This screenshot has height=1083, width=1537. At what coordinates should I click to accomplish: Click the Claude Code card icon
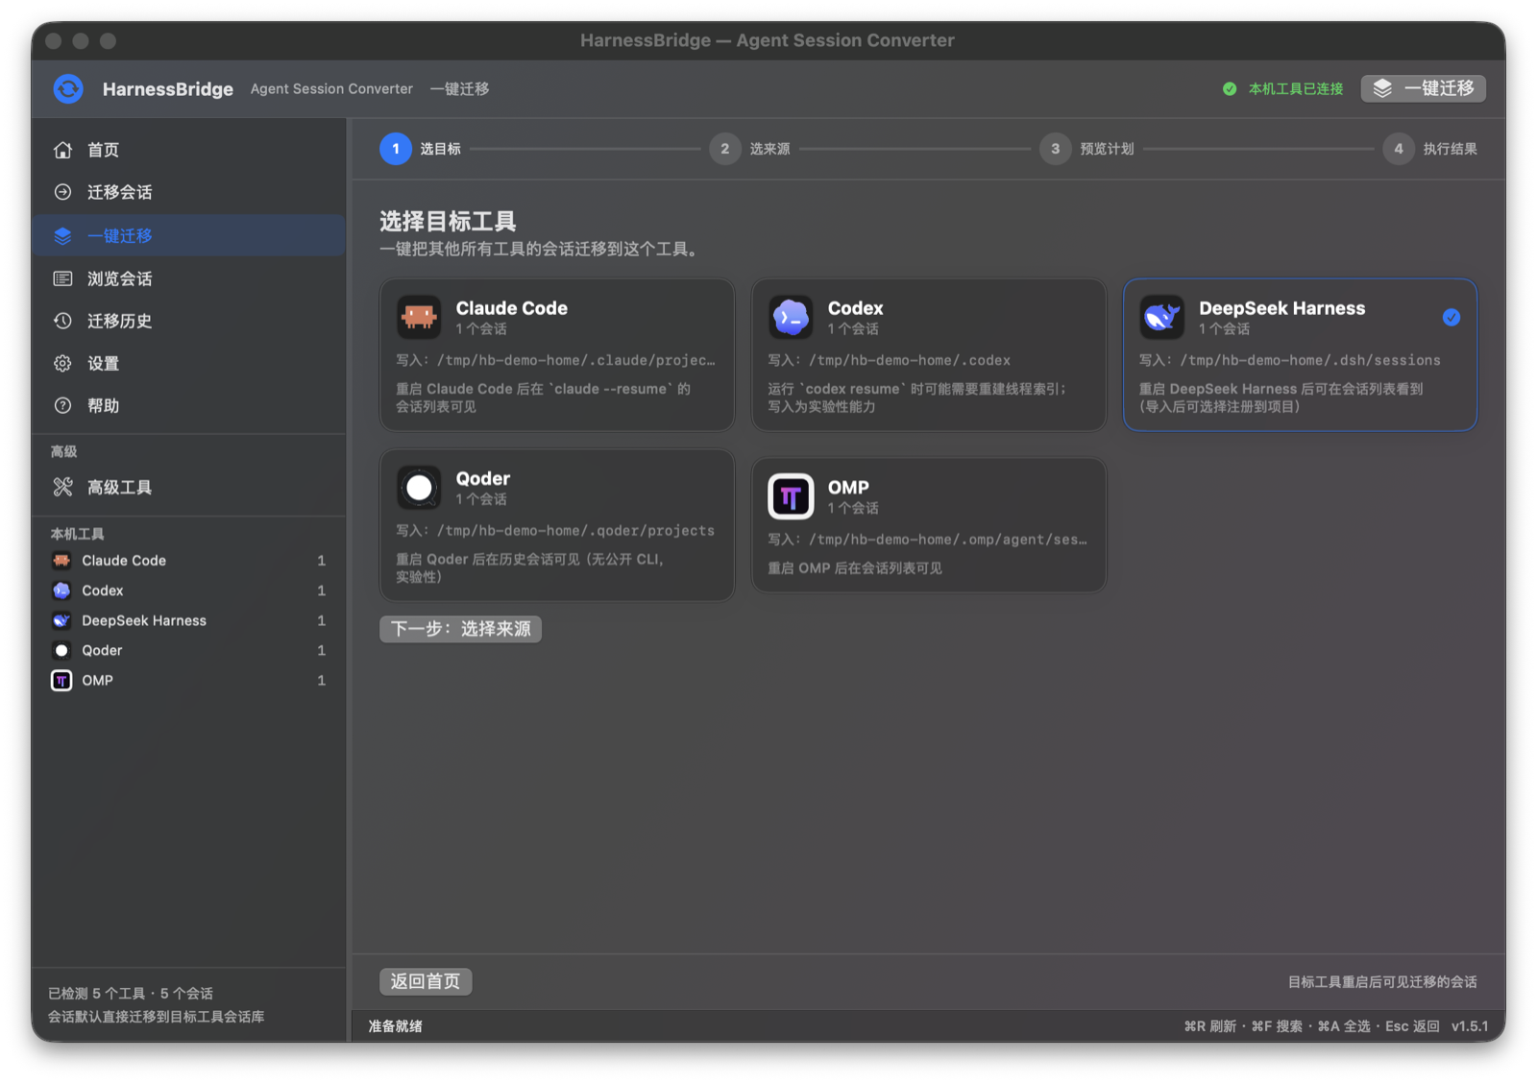pyautogui.click(x=419, y=317)
